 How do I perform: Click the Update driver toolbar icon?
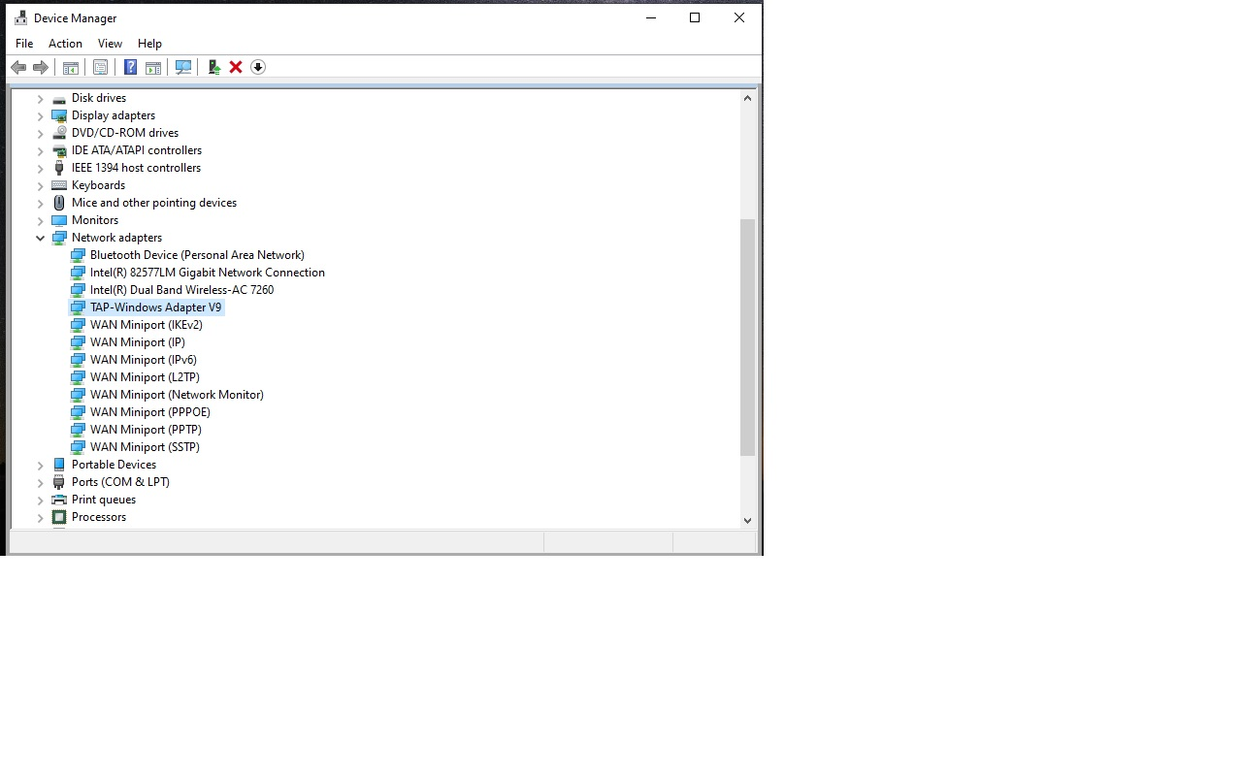213,67
